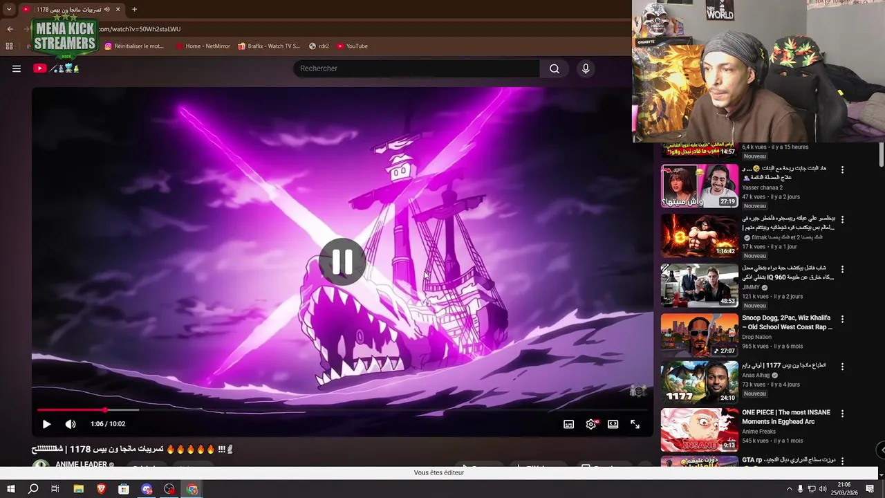Image resolution: width=885 pixels, height=498 pixels.
Task: Go back with the browser back arrow
Action: pyautogui.click(x=10, y=29)
